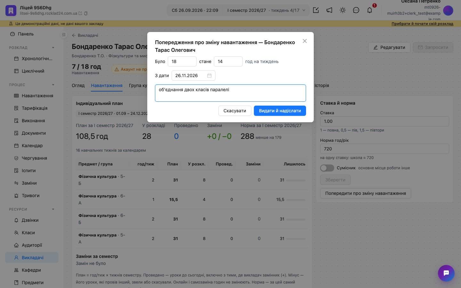Collapse the РОЗКЛАД sidebar section
Viewport: 461px width, 288px height.
pyautogui.click(x=53, y=48)
